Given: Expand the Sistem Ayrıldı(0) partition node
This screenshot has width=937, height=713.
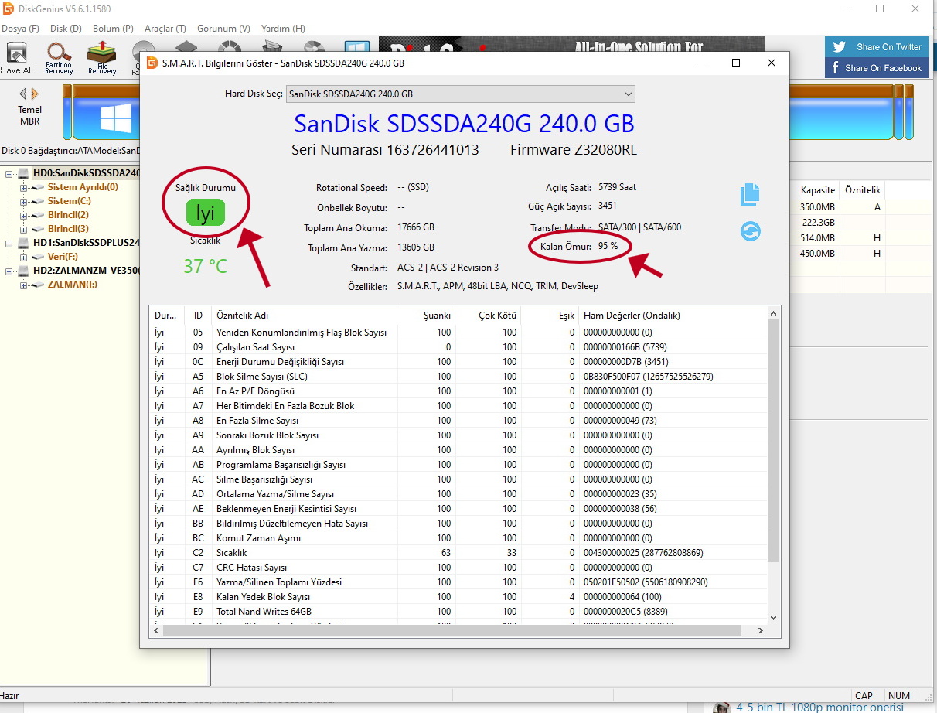Looking at the screenshot, I should tap(23, 188).
